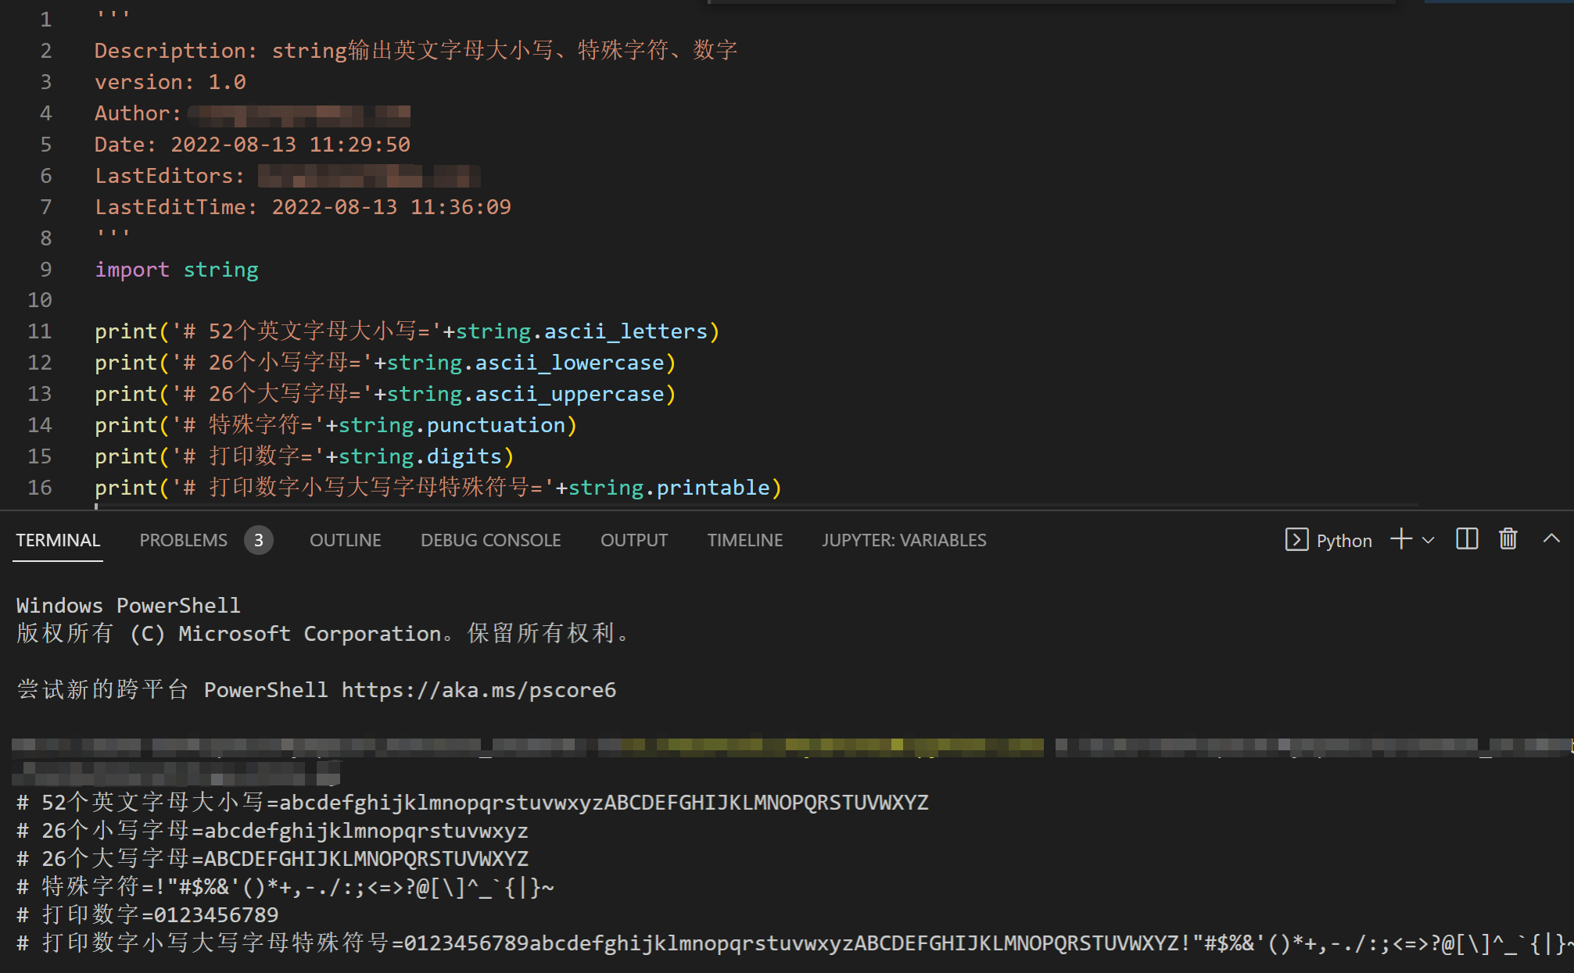The width and height of the screenshot is (1574, 973).
Task: Place cursor on ascii_letters in line 11
Action: 626,331
